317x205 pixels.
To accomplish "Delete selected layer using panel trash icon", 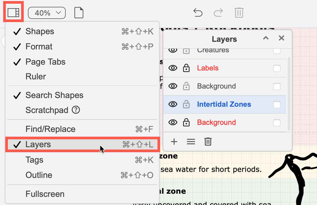I will tap(208, 142).
